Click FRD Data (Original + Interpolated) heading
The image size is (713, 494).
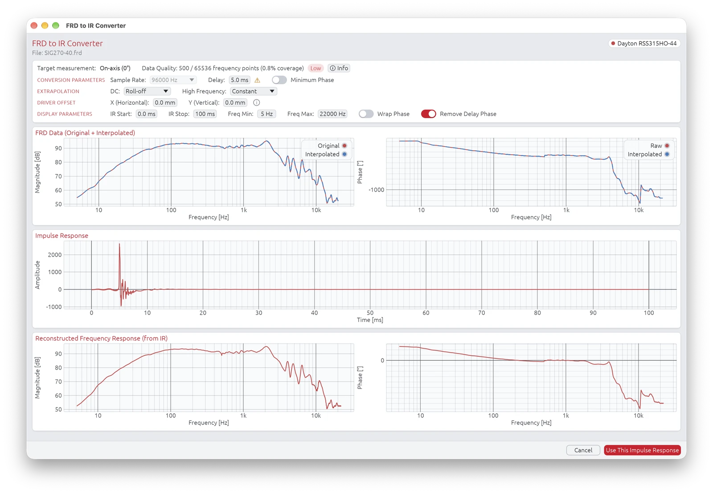85,133
